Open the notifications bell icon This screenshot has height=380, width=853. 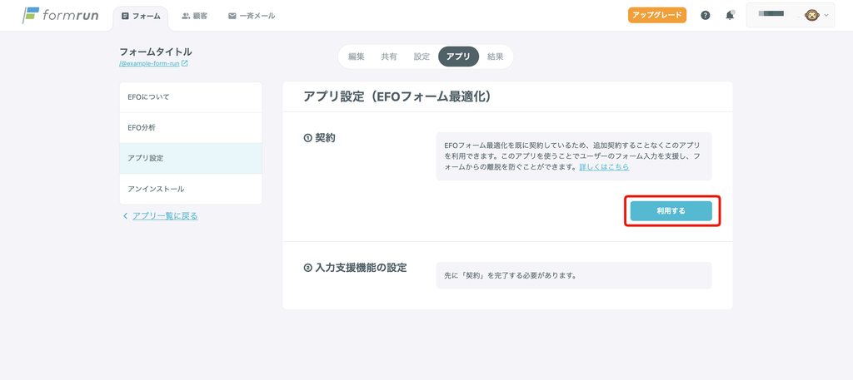730,16
